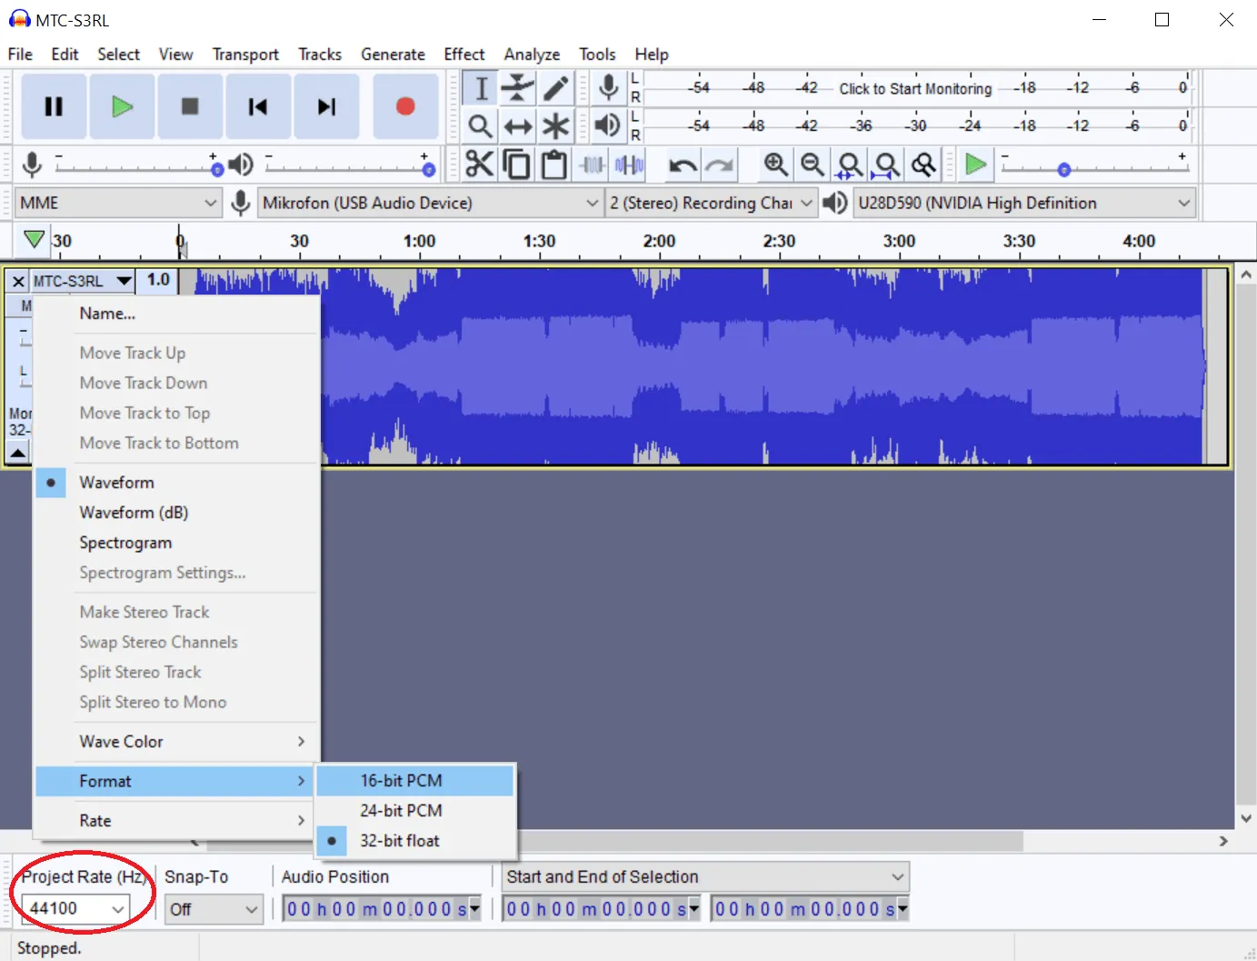1257x961 pixels.
Task: Activate the Envelope tool
Action: coord(517,87)
